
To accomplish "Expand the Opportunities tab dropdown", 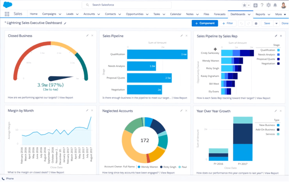I will (147, 14).
